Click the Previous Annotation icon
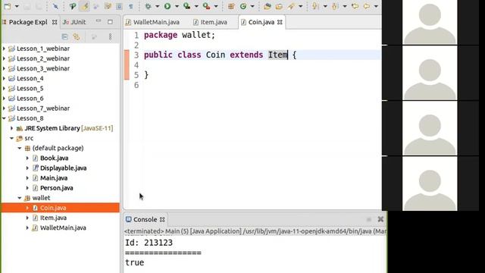 pos(335,6)
